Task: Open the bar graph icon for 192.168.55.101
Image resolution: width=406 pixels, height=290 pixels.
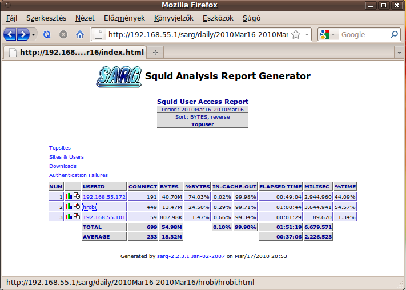Action: coord(69,216)
